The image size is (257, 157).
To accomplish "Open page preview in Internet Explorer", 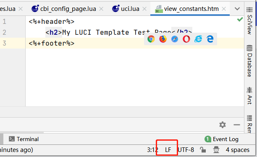I will [198, 39].
